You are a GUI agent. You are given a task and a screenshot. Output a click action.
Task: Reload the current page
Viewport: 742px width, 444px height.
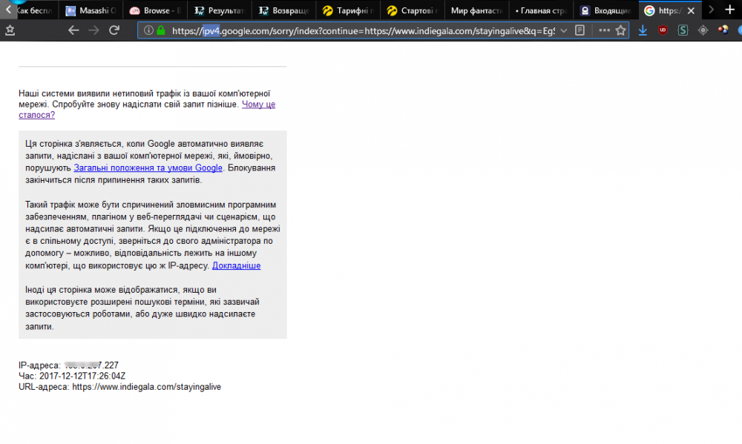pos(114,30)
